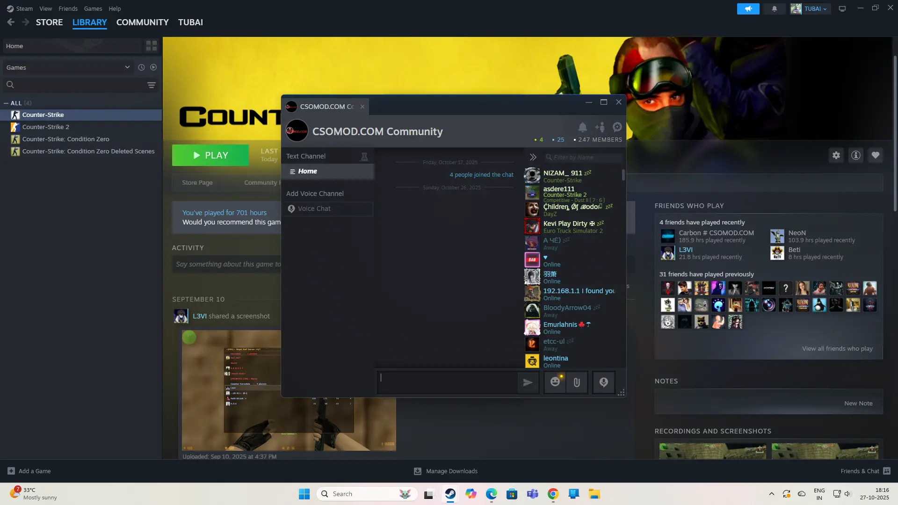Image resolution: width=898 pixels, height=505 pixels.
Task: Select Counter-Strike: Condition Zero in library
Action: (81, 139)
